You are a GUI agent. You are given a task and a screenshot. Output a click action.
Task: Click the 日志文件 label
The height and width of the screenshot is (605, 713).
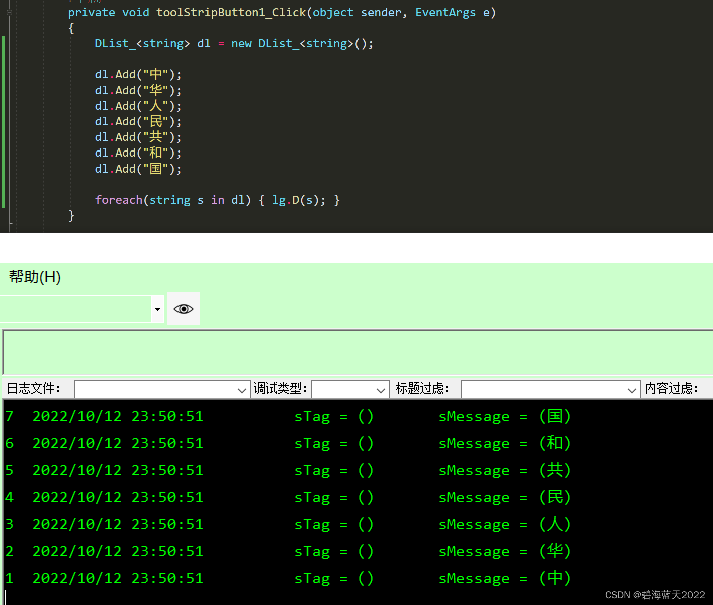point(34,388)
